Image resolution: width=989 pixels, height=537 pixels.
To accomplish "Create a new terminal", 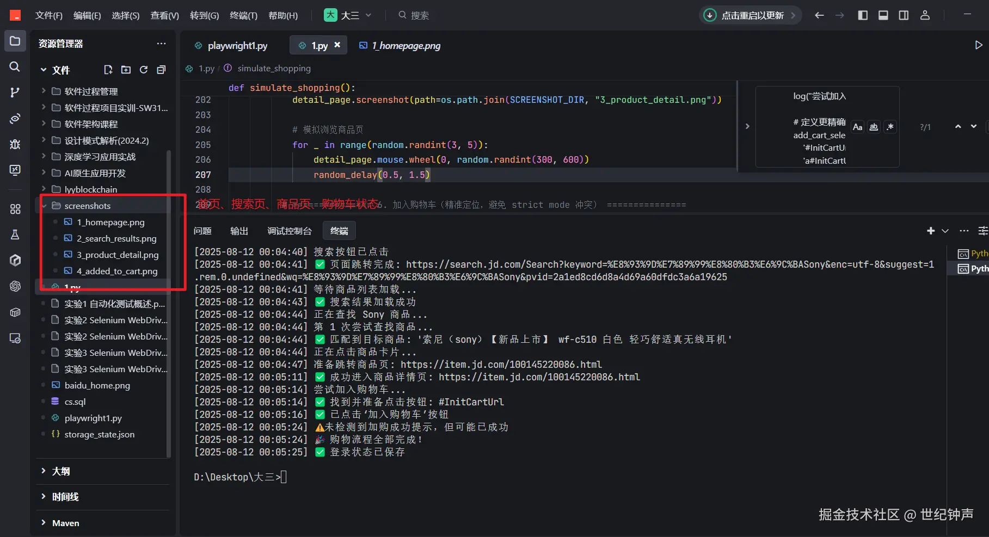I will click(x=931, y=231).
